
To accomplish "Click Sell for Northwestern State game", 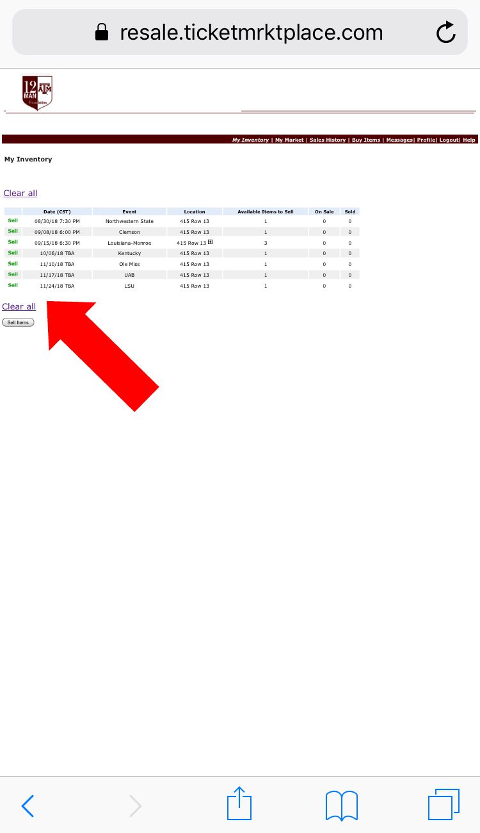I will [13, 220].
